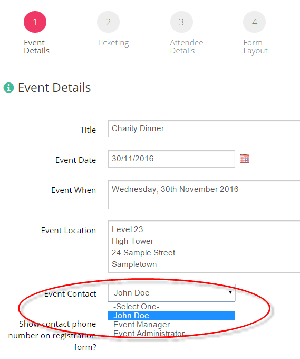Click the Event Contact combo box showing John Doe
This screenshot has width=300, height=359.
tap(172, 292)
